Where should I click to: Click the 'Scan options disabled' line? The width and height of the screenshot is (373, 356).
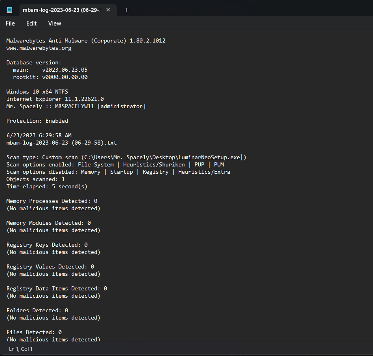[118, 172]
